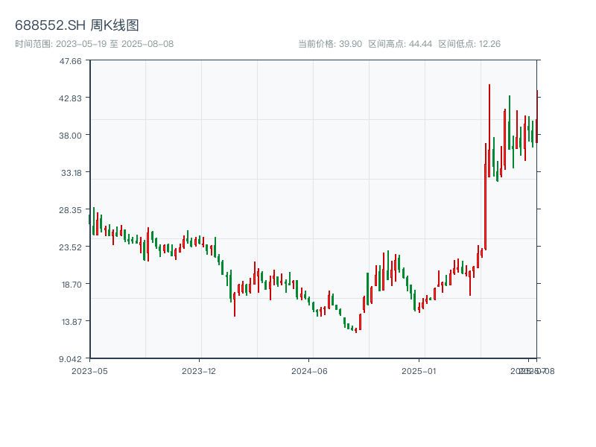Click the current price label 当前价格: 39.90

(330, 44)
